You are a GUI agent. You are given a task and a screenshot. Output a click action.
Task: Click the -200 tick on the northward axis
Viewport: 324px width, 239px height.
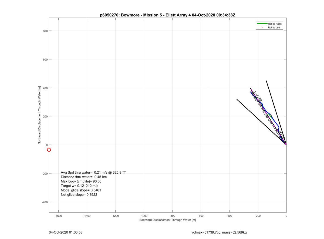[x=45, y=174]
